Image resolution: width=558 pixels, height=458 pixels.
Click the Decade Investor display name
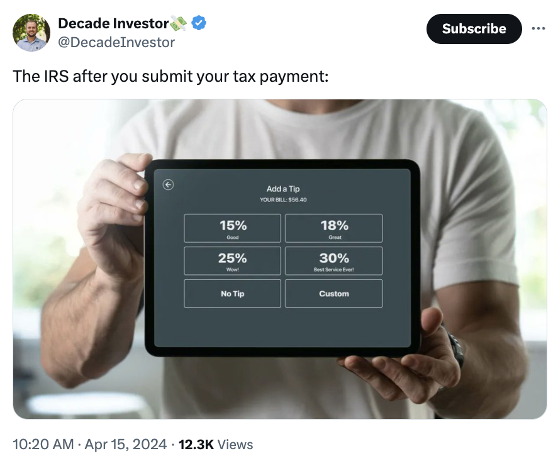point(113,23)
